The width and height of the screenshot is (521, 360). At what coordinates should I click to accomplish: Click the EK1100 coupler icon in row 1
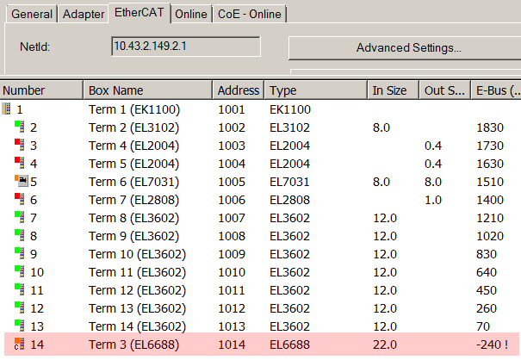8,109
